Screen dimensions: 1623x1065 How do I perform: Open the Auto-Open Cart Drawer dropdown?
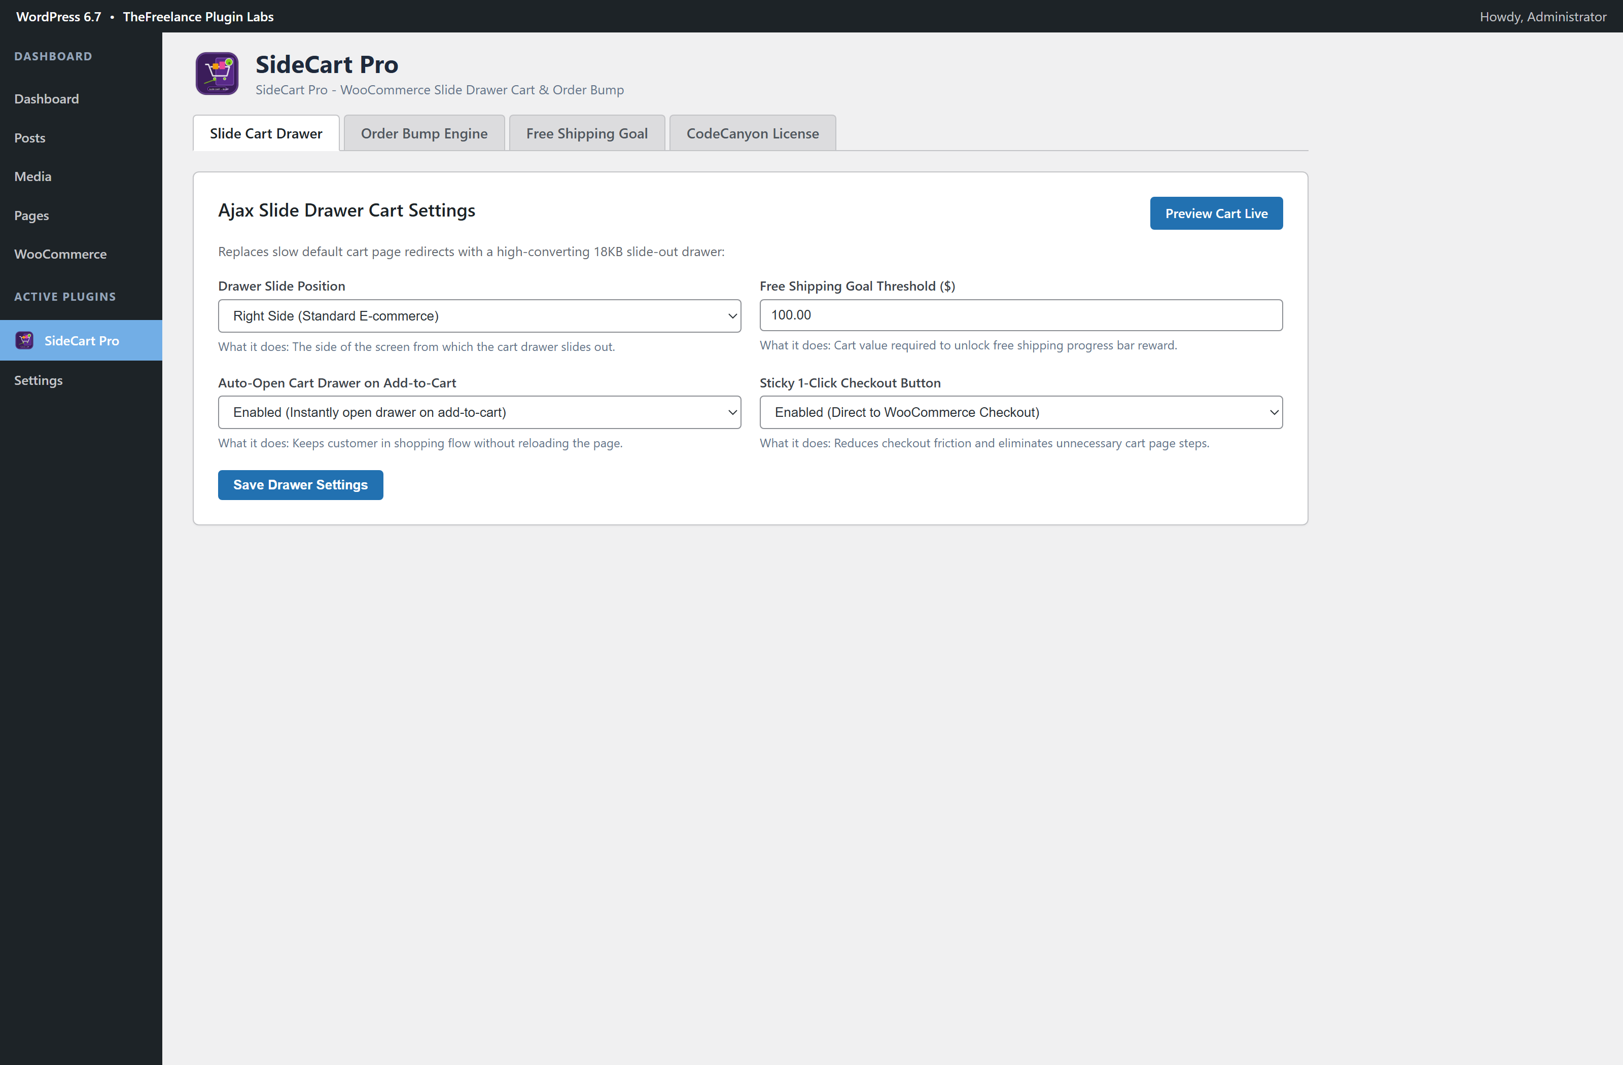click(479, 412)
